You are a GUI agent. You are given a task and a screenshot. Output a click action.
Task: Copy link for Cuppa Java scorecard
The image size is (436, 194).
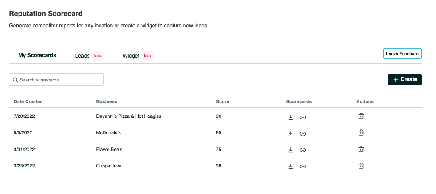(303, 167)
